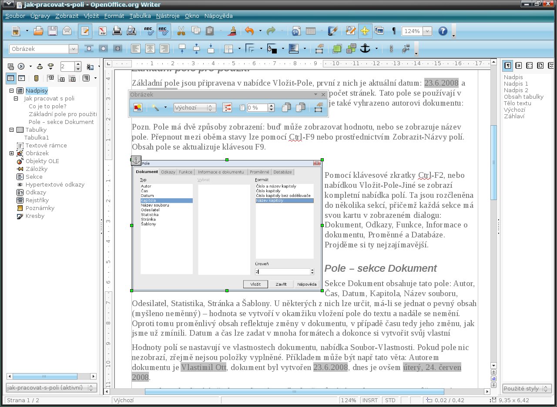
Task: Click the paperclip reminder icon in Navigator
Action: (36, 78)
